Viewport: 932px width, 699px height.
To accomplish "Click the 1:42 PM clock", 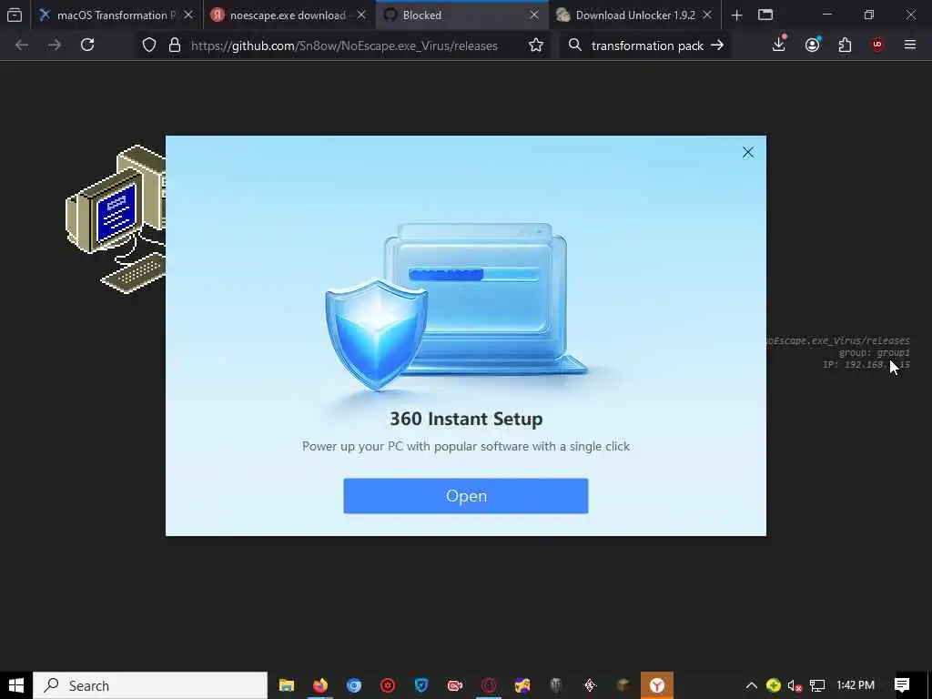I will (x=856, y=685).
